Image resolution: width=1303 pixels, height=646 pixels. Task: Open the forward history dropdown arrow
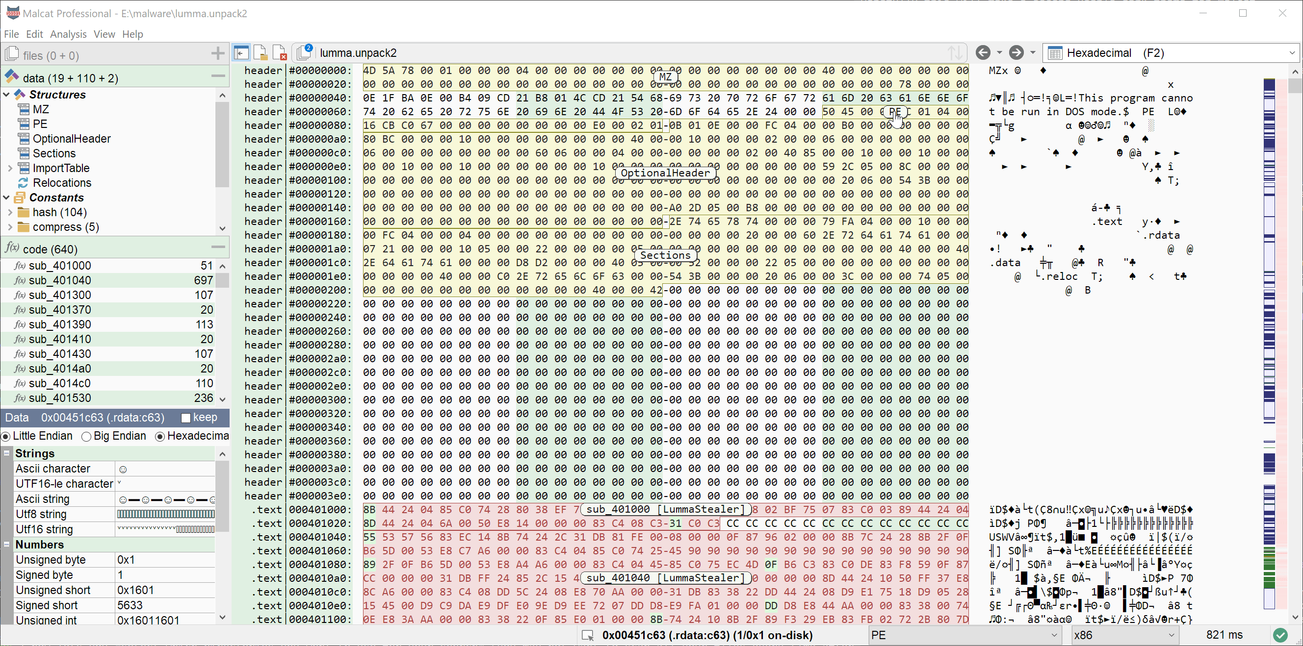pyautogui.click(x=1033, y=52)
